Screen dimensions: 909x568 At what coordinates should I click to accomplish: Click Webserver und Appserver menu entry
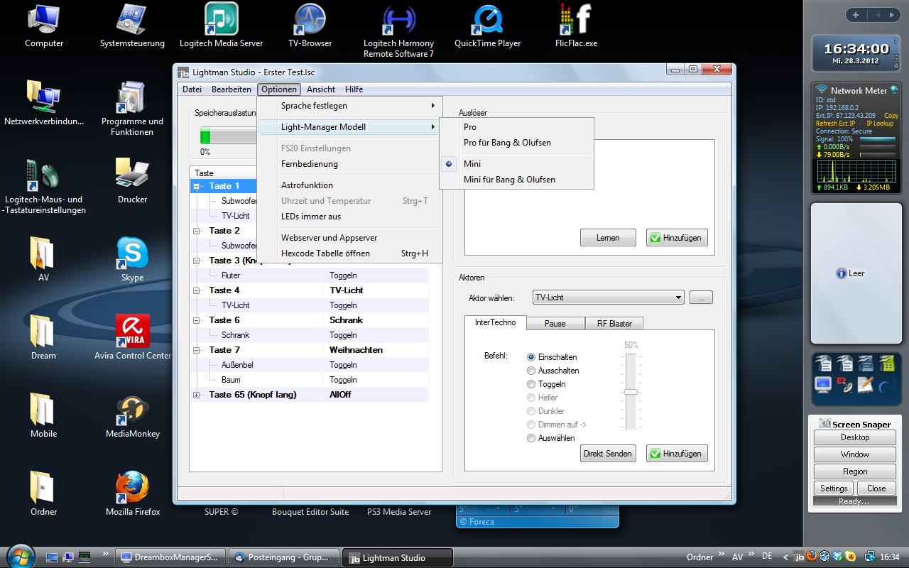329,238
